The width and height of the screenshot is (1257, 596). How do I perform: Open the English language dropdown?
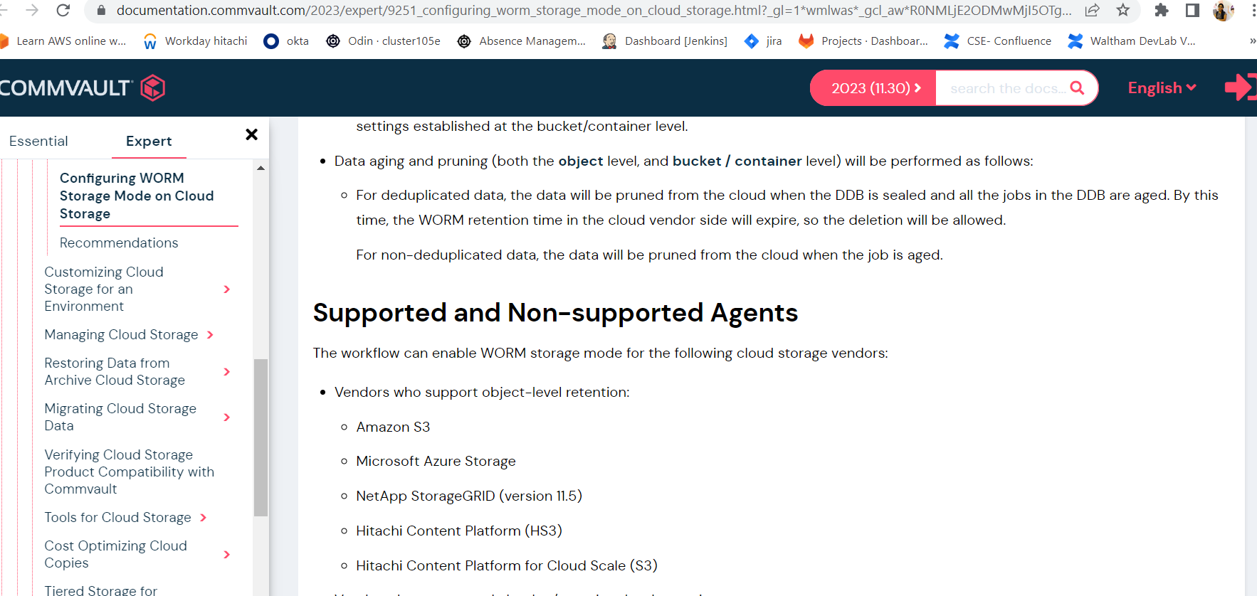pyautogui.click(x=1162, y=88)
